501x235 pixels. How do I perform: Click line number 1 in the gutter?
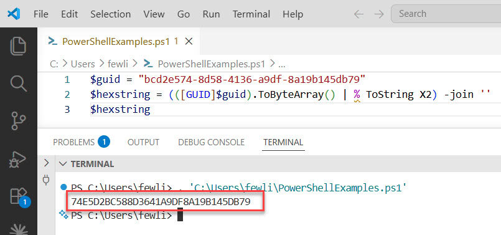coord(67,79)
